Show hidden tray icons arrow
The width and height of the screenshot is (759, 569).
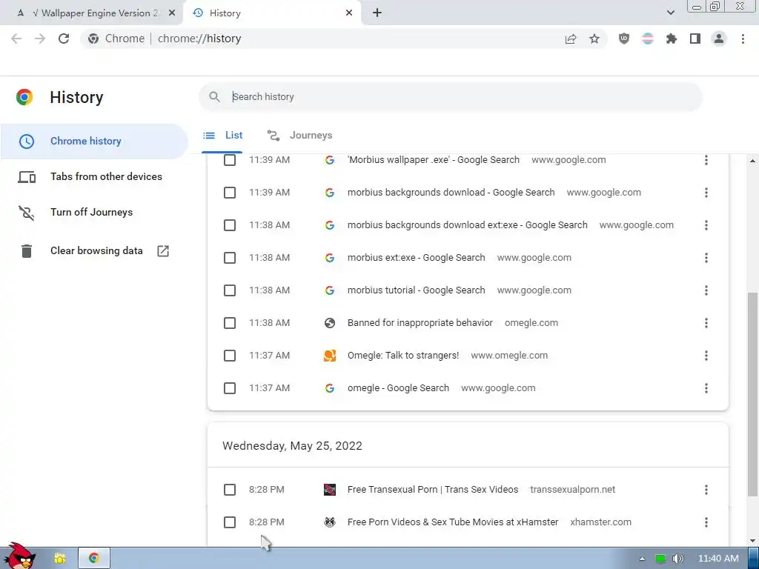[642, 559]
